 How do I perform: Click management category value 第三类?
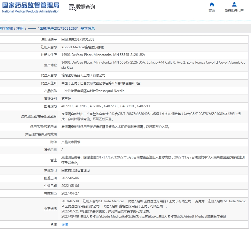[x=66, y=98]
